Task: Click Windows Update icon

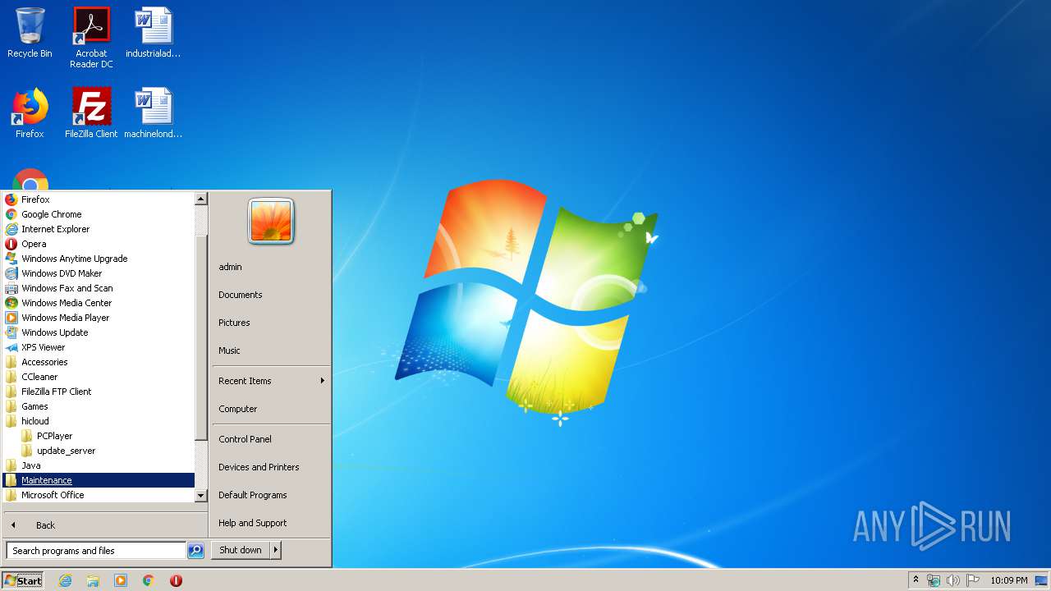Action: point(11,332)
